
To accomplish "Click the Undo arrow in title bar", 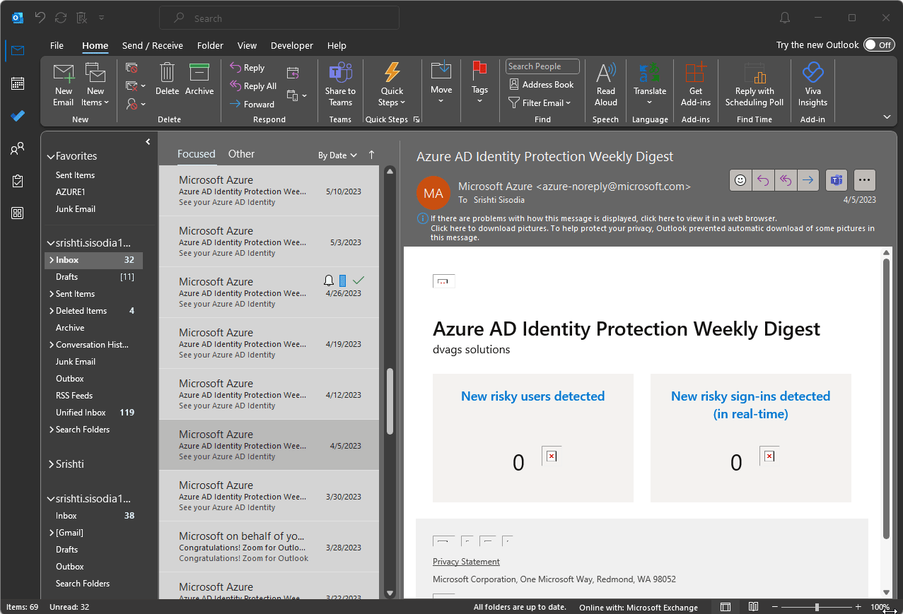I will [x=40, y=18].
